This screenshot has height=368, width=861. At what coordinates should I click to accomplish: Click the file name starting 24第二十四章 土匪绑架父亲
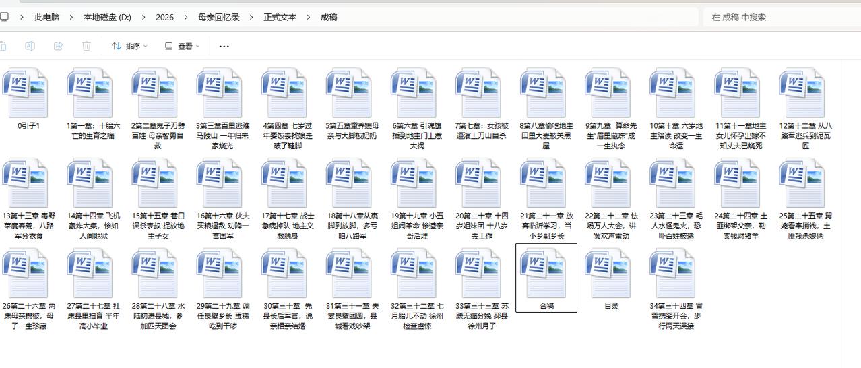740,226
